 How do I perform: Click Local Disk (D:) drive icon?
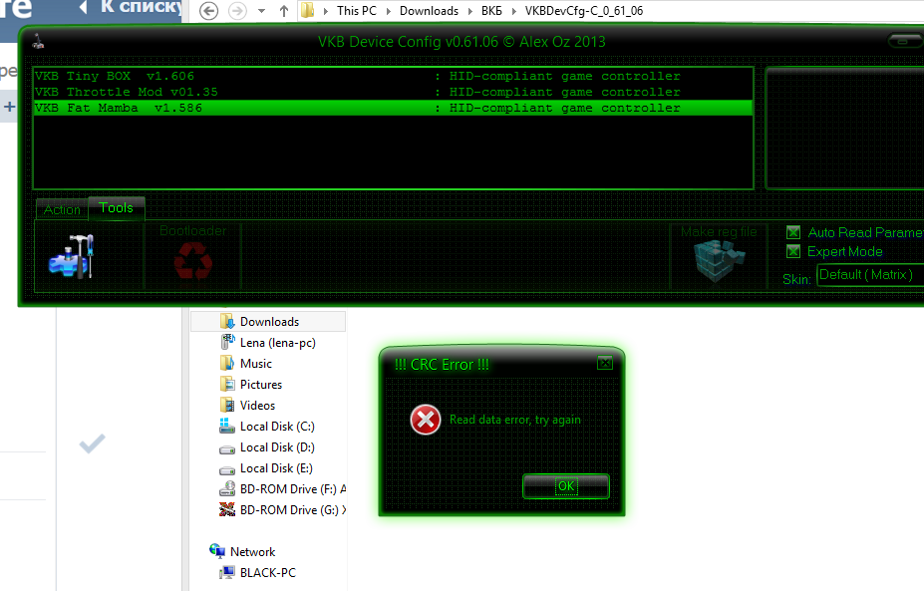coord(227,449)
